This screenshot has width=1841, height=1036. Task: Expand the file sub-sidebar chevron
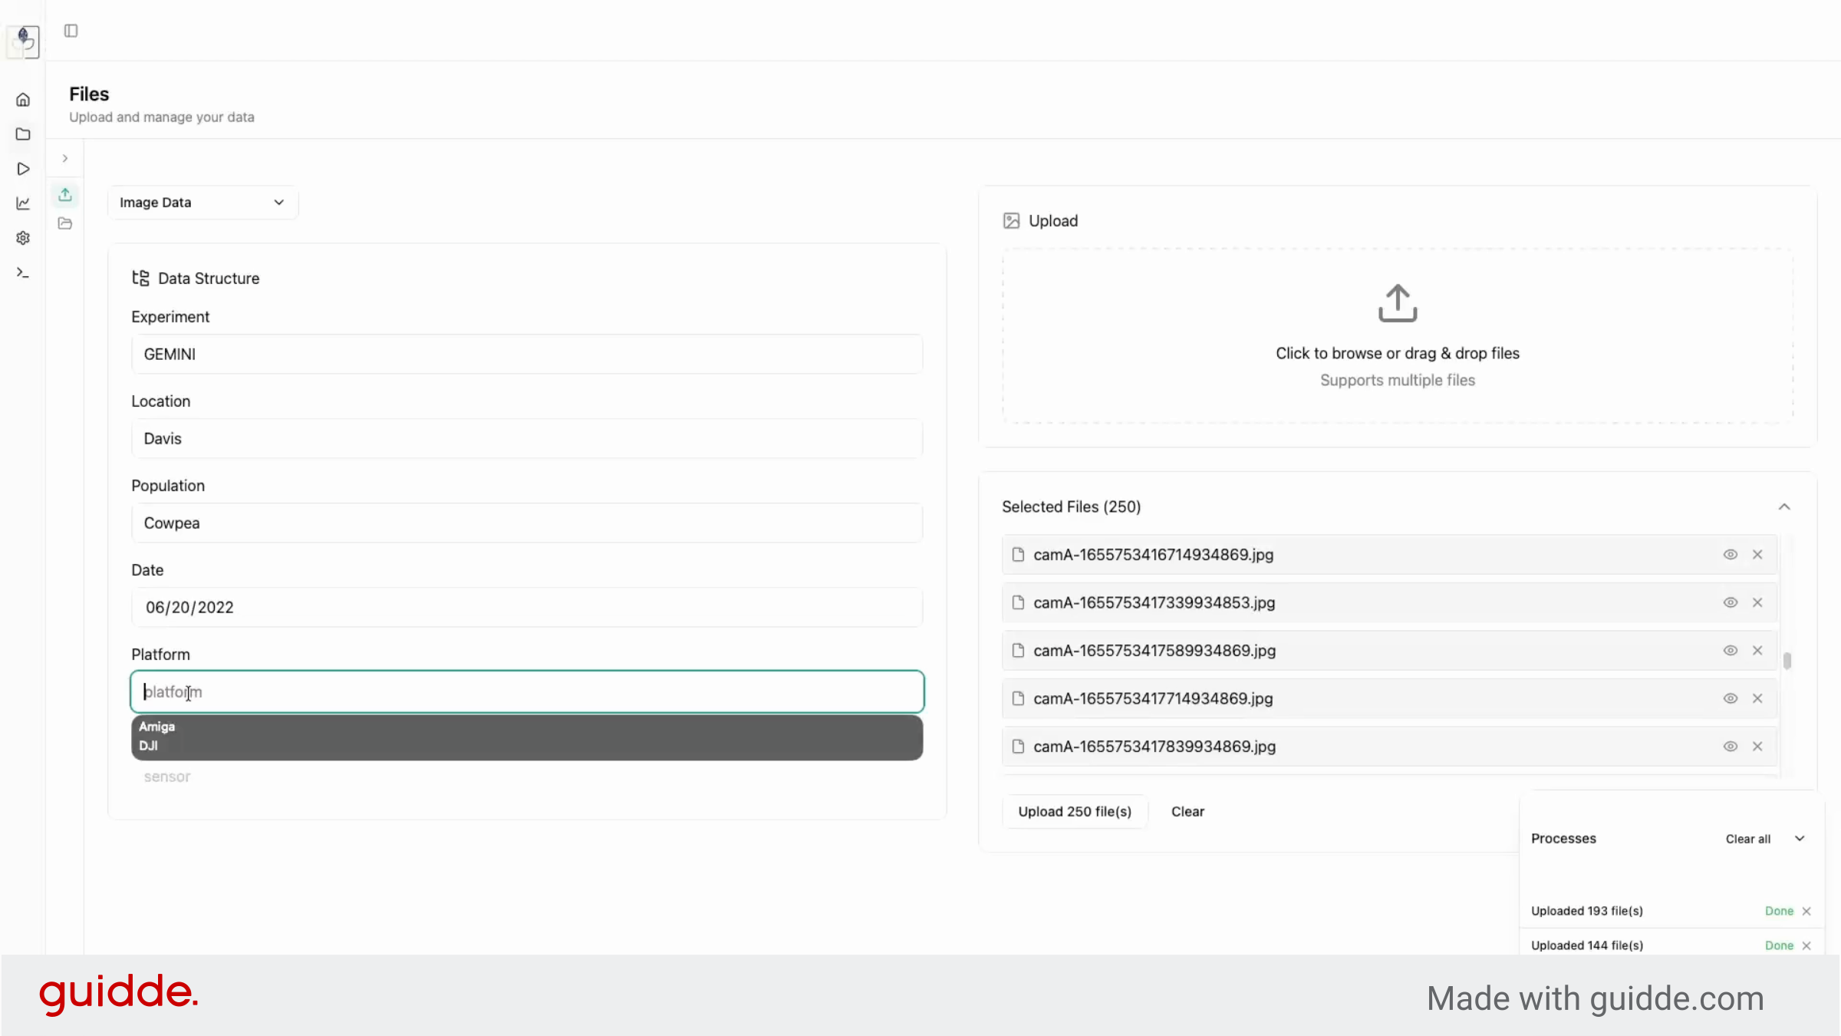click(x=65, y=158)
